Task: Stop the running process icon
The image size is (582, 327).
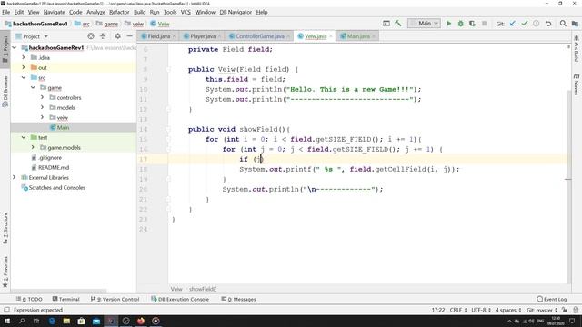Action: click(x=484, y=24)
